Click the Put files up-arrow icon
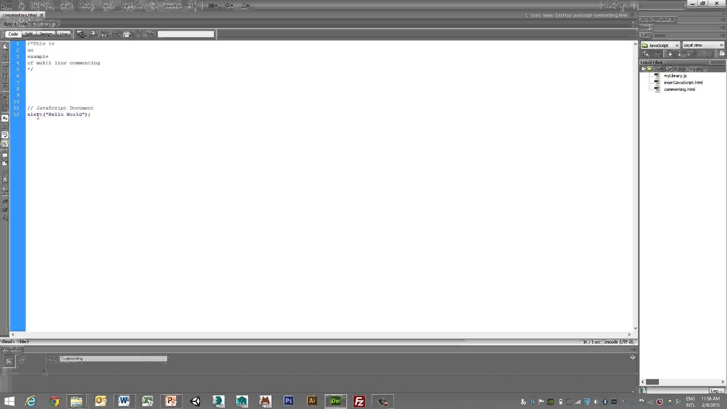The height and width of the screenshot is (409, 727). (x=680, y=53)
